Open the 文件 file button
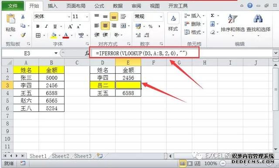 coord(13,6)
